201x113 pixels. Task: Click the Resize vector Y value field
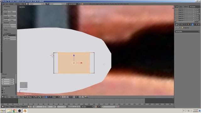click(8, 82)
